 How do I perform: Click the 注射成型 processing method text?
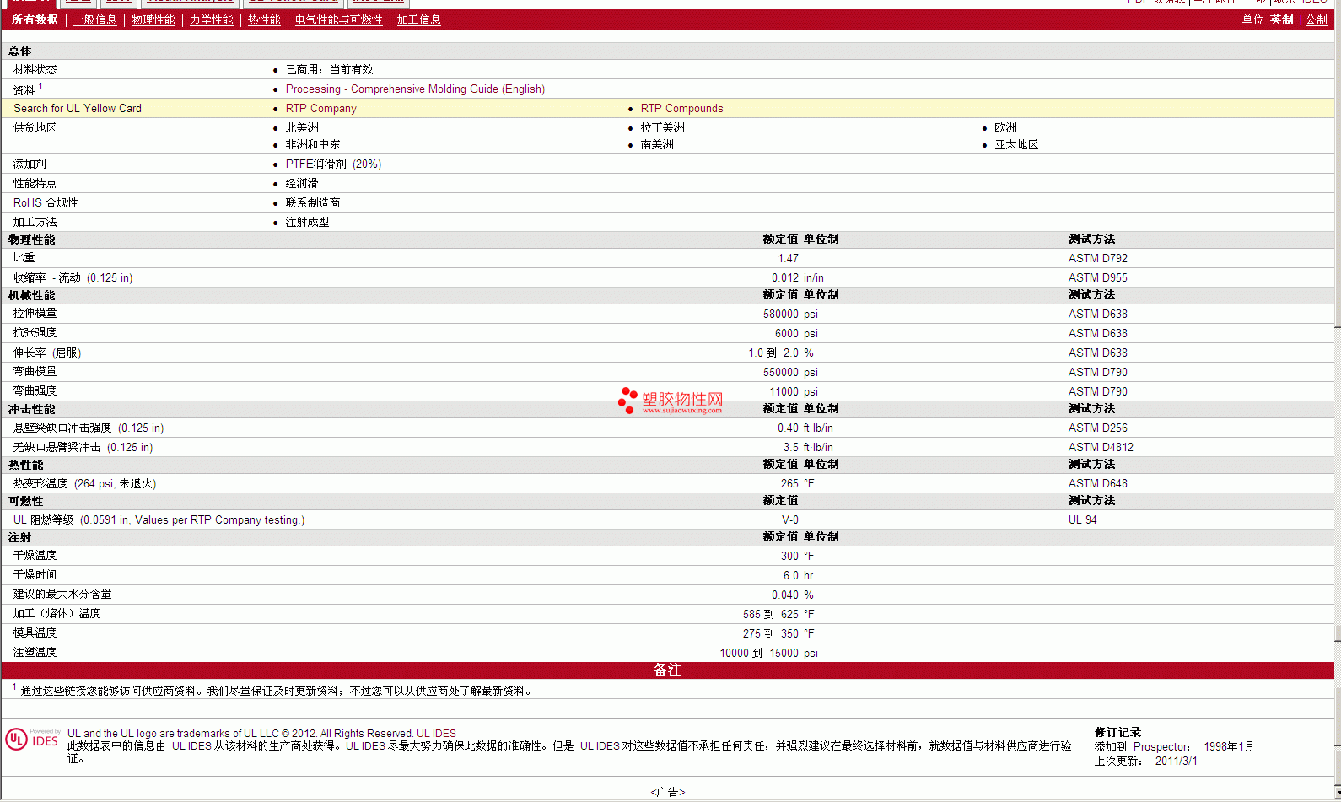click(x=307, y=223)
